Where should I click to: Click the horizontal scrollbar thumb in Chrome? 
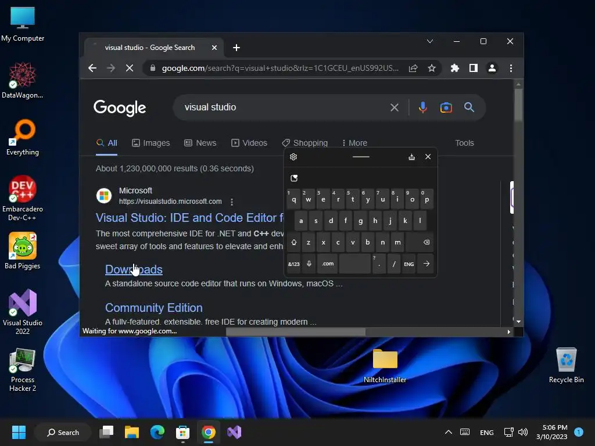coord(296,332)
